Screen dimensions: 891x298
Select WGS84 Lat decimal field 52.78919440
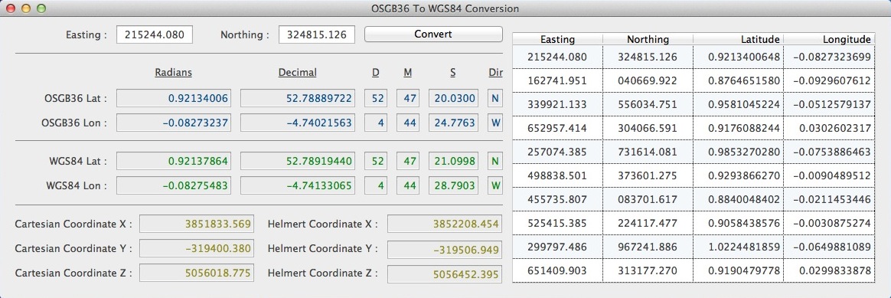click(x=297, y=161)
